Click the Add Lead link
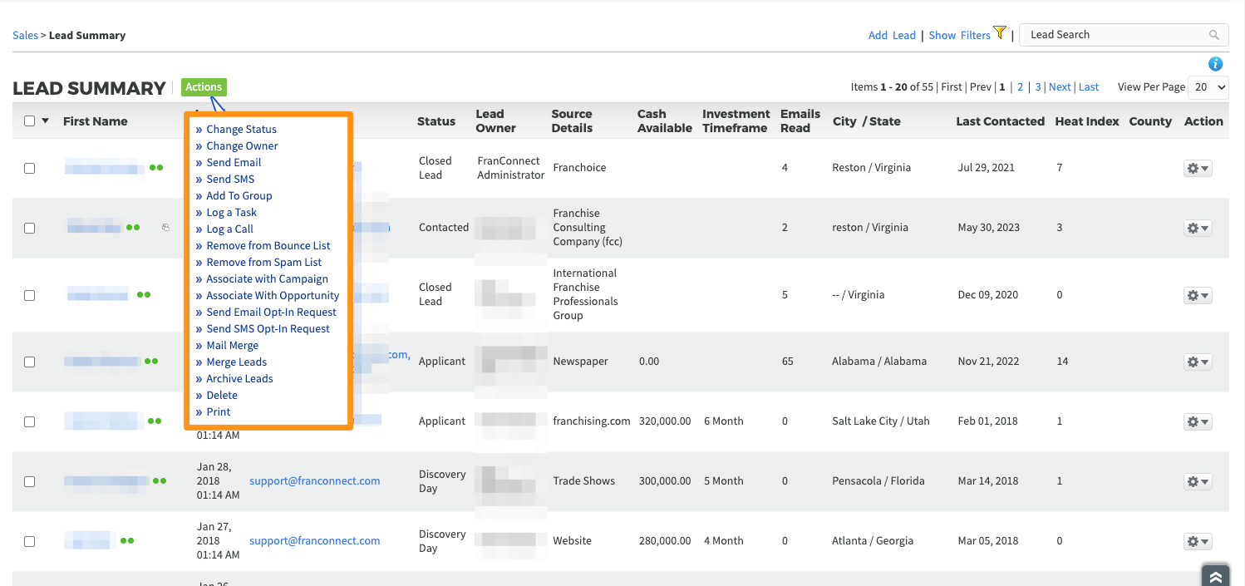This screenshot has width=1245, height=586. [x=891, y=35]
